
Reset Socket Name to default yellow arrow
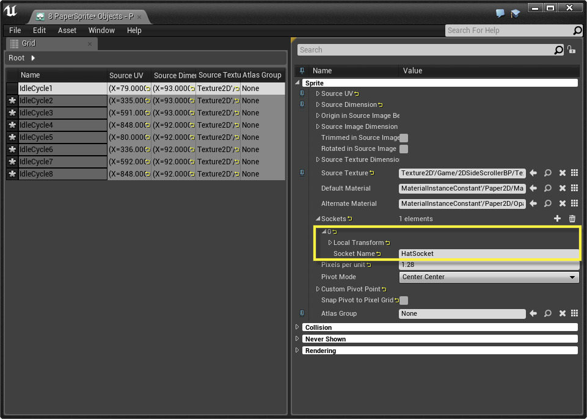click(x=379, y=254)
